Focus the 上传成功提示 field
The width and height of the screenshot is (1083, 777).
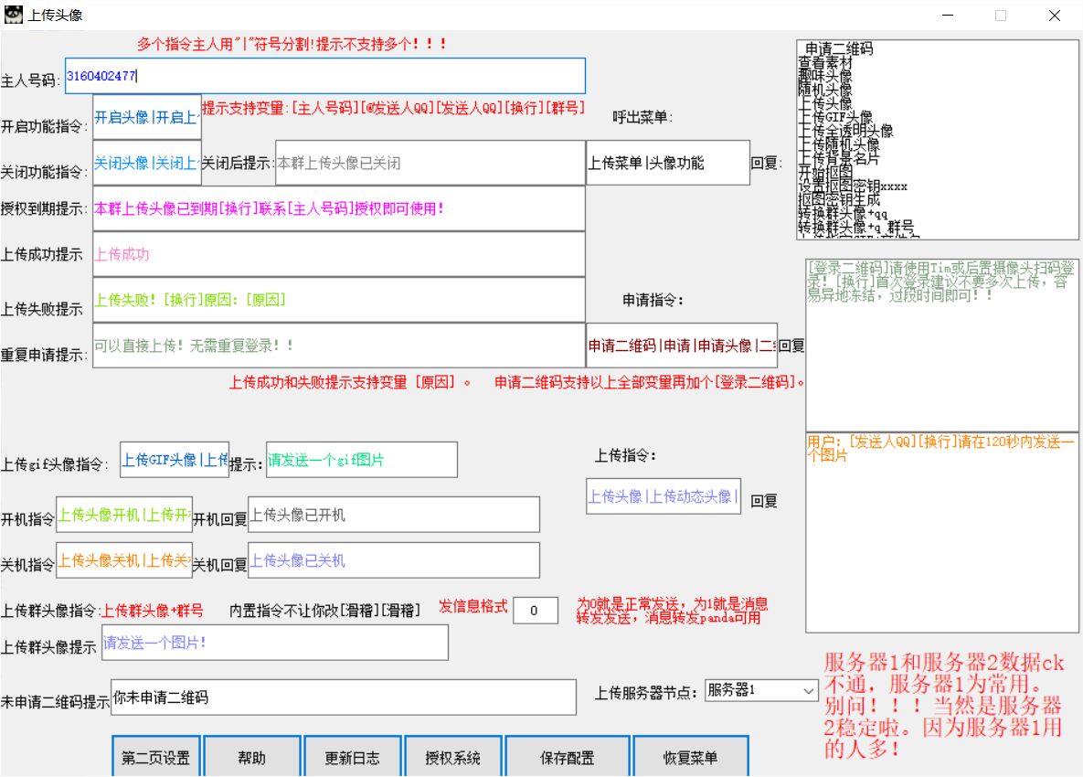339,254
